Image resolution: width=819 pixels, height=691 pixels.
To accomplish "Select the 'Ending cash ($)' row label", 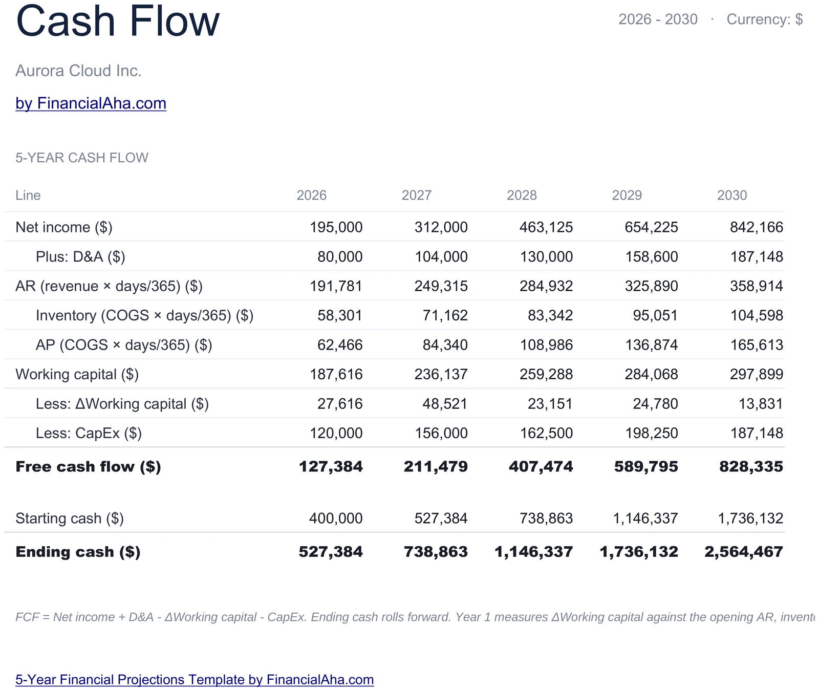I will click(78, 551).
